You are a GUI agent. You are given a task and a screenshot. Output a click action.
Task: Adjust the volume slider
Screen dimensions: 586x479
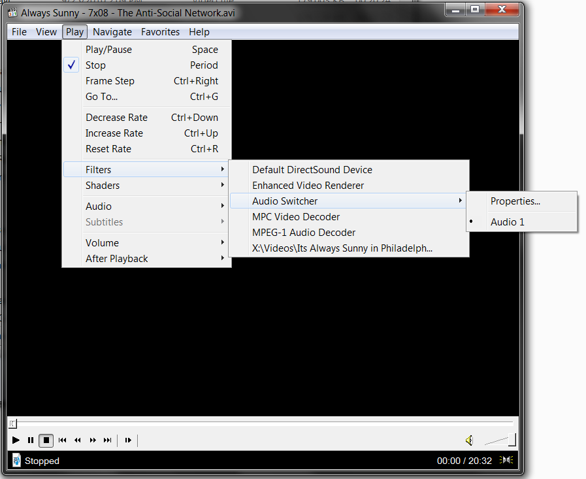tap(501, 440)
